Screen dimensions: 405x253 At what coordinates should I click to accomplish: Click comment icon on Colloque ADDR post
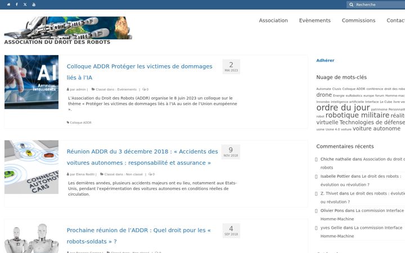pyautogui.click(x=144, y=89)
